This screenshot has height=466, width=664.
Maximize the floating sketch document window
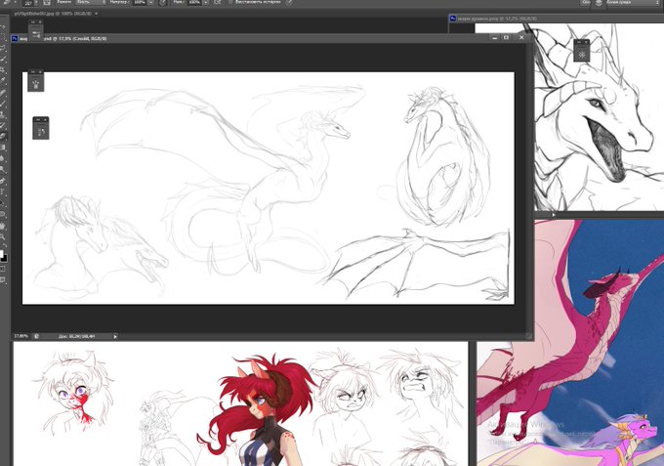[x=506, y=38]
